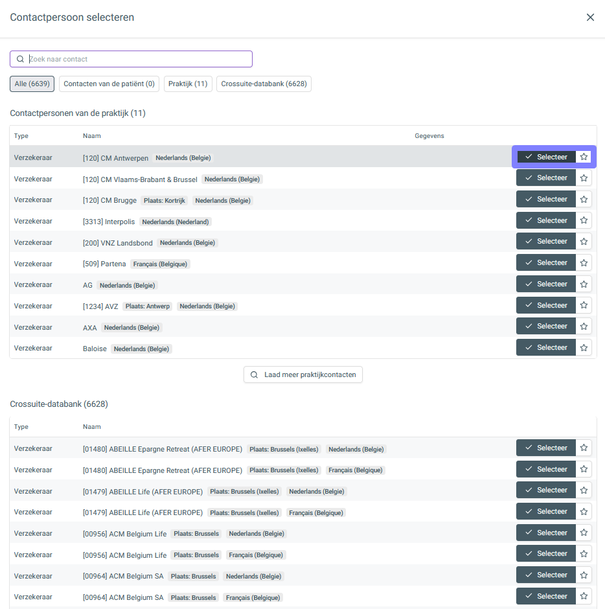The image size is (605, 609).
Task: Selecteer the AVZ contact
Action: click(546, 305)
